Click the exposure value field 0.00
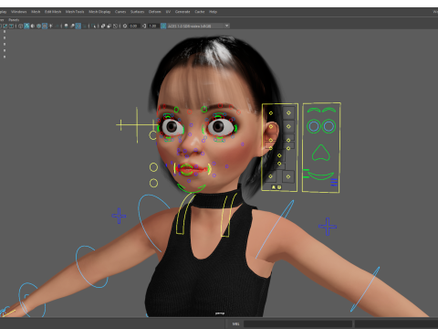 click(x=134, y=26)
